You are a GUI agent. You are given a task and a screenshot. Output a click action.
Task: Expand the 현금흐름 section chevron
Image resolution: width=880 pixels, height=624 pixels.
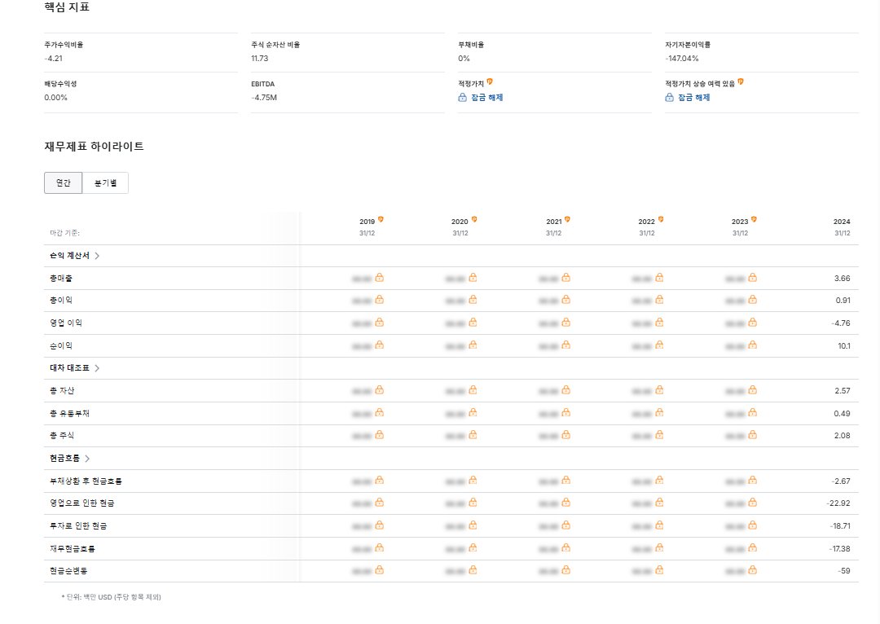pyautogui.click(x=87, y=459)
